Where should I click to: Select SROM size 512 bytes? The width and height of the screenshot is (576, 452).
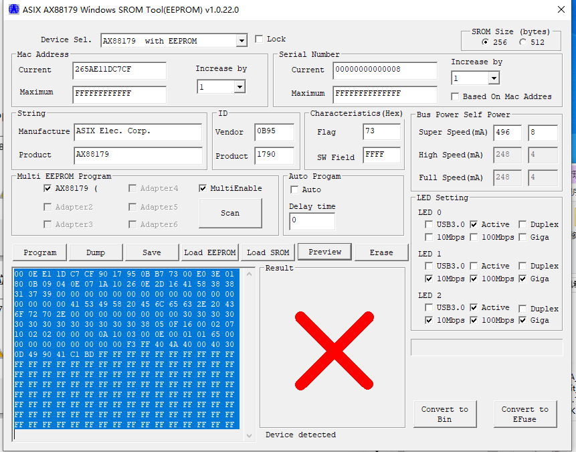click(x=522, y=42)
